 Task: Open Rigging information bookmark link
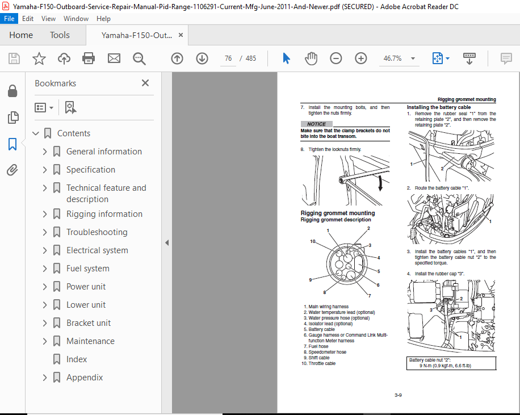104,214
